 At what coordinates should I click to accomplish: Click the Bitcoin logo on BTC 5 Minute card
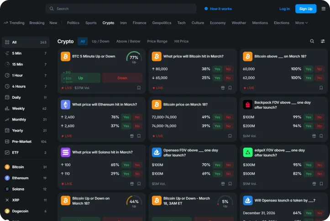coord(65,56)
